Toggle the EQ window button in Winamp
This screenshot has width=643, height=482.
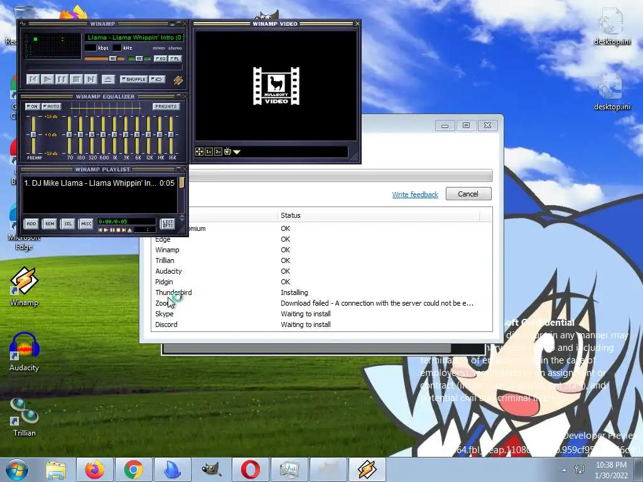(x=160, y=58)
